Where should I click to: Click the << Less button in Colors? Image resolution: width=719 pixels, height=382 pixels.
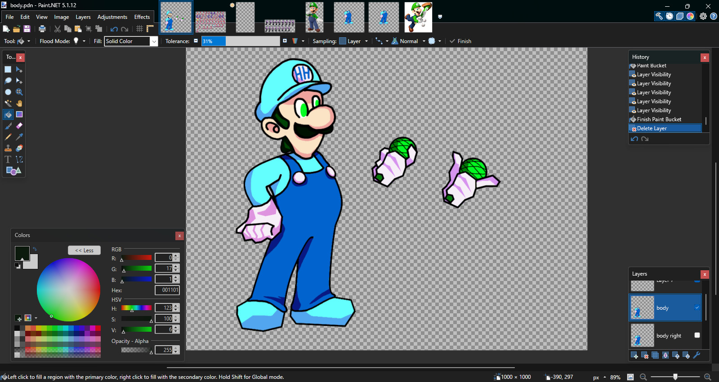click(84, 250)
